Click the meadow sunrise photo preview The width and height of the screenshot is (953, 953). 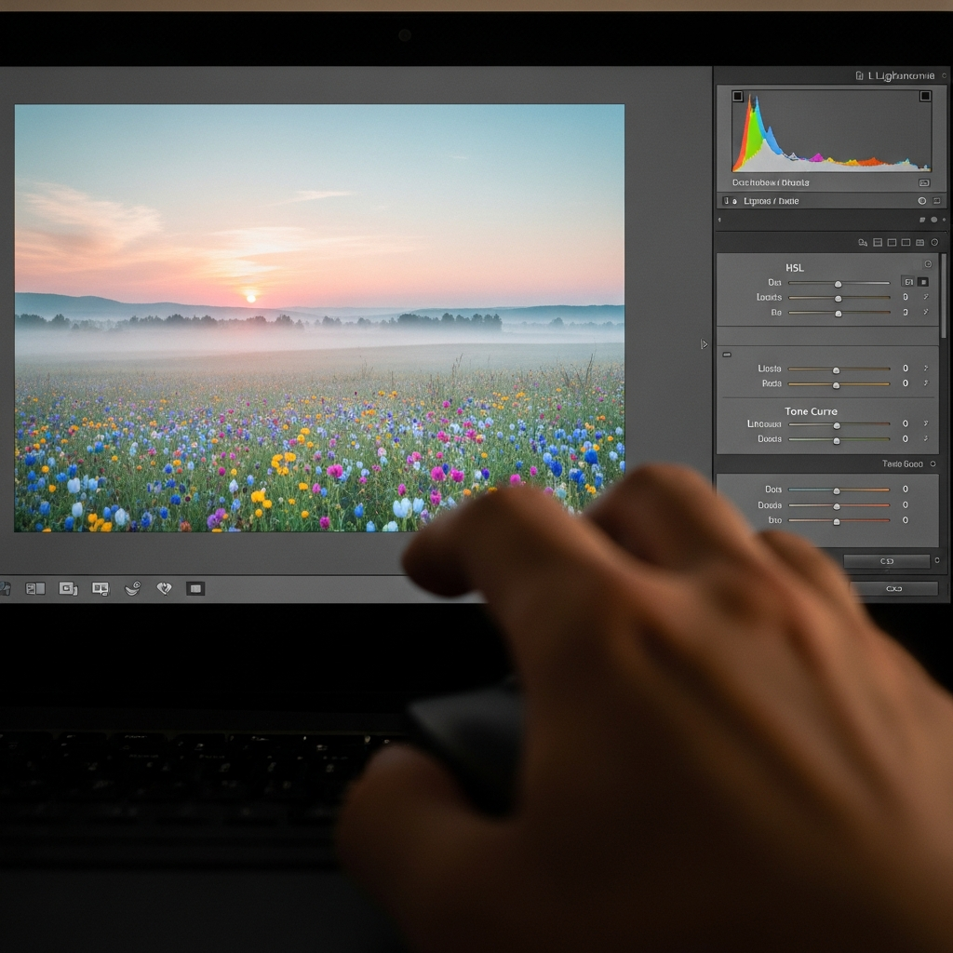[x=319, y=316]
